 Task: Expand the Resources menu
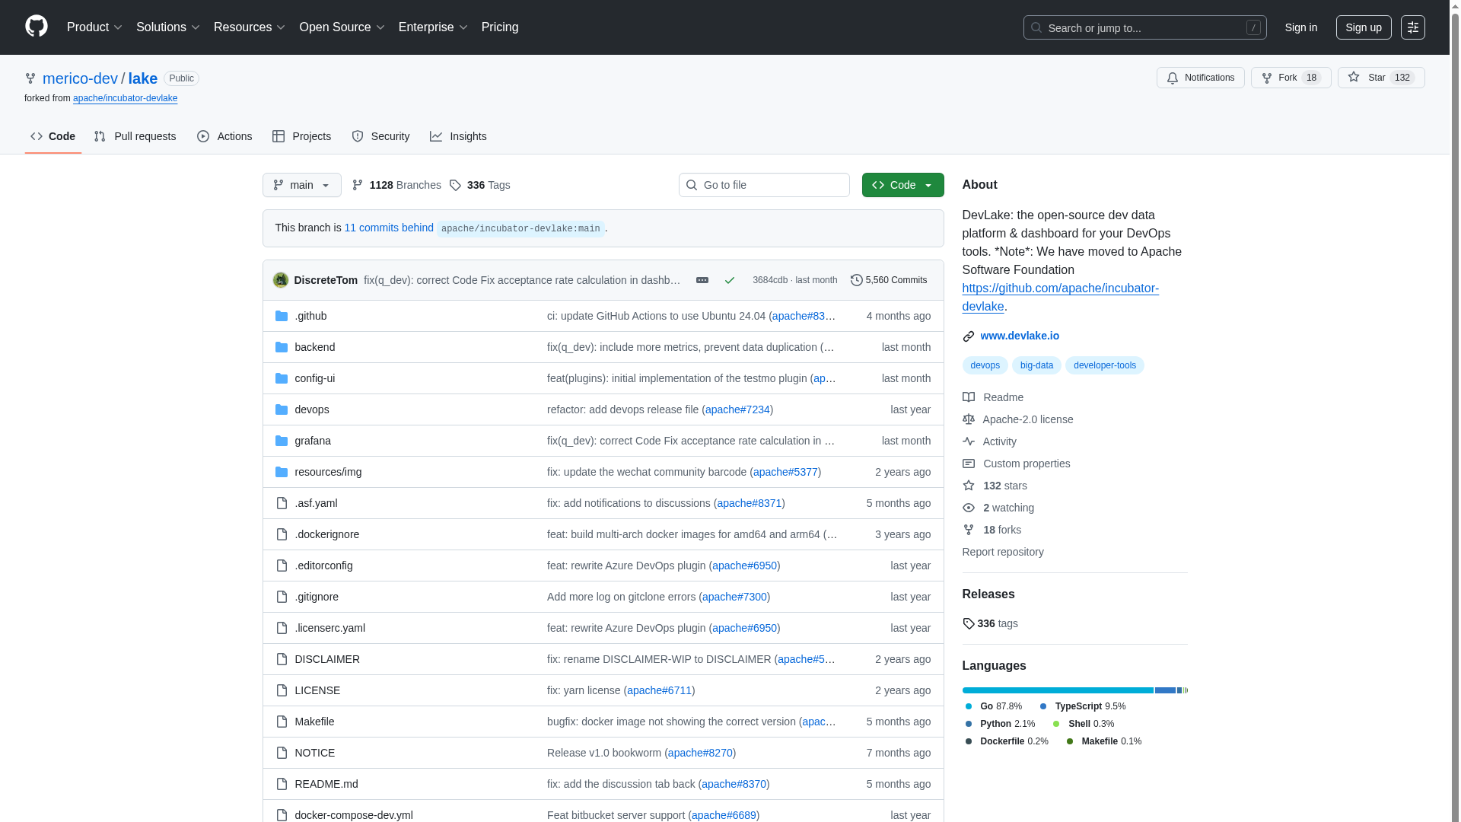[250, 27]
